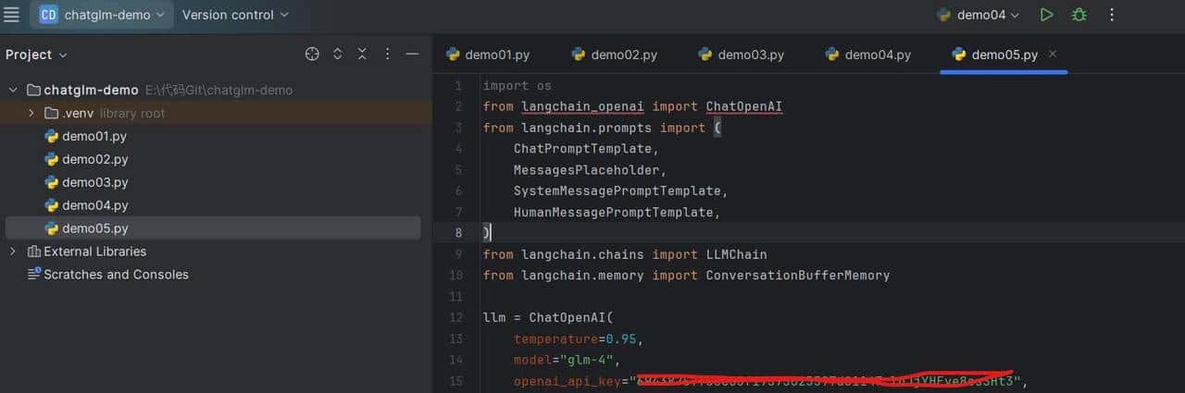The width and height of the screenshot is (1185, 393).
Task: Open the Project view dropdown
Action: 36,55
